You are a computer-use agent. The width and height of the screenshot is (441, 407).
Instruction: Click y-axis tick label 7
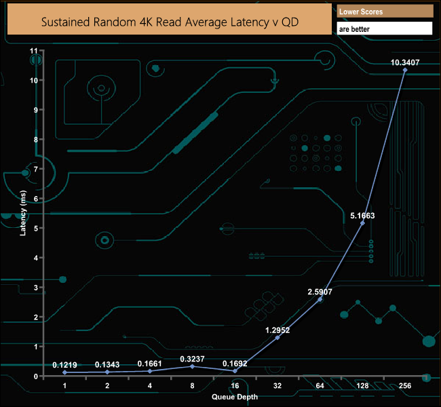[x=36, y=169]
